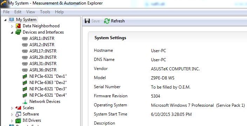Expand the Scales node

(12, 108)
